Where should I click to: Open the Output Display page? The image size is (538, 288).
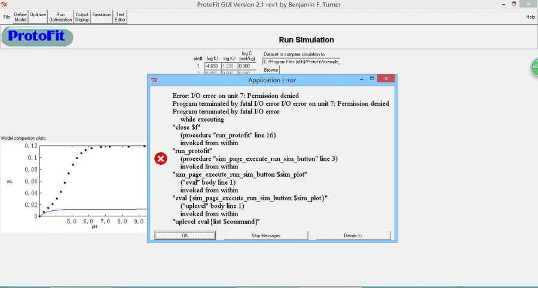point(82,17)
